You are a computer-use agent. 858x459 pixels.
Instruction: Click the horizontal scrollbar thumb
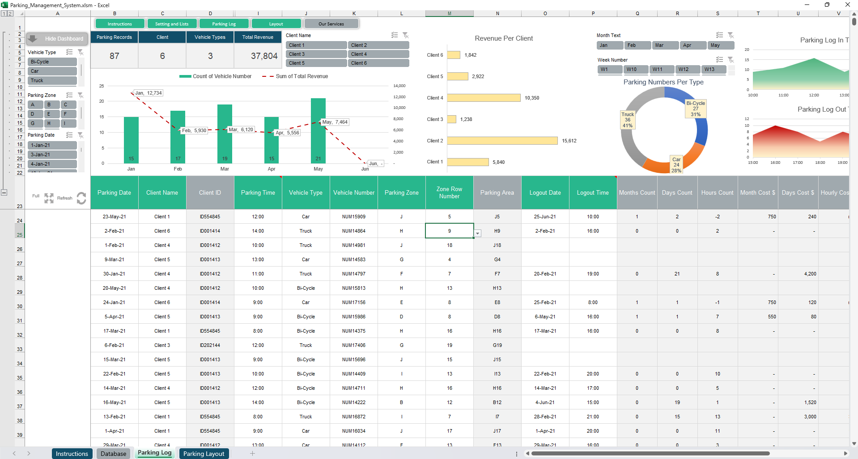pyautogui.click(x=649, y=454)
